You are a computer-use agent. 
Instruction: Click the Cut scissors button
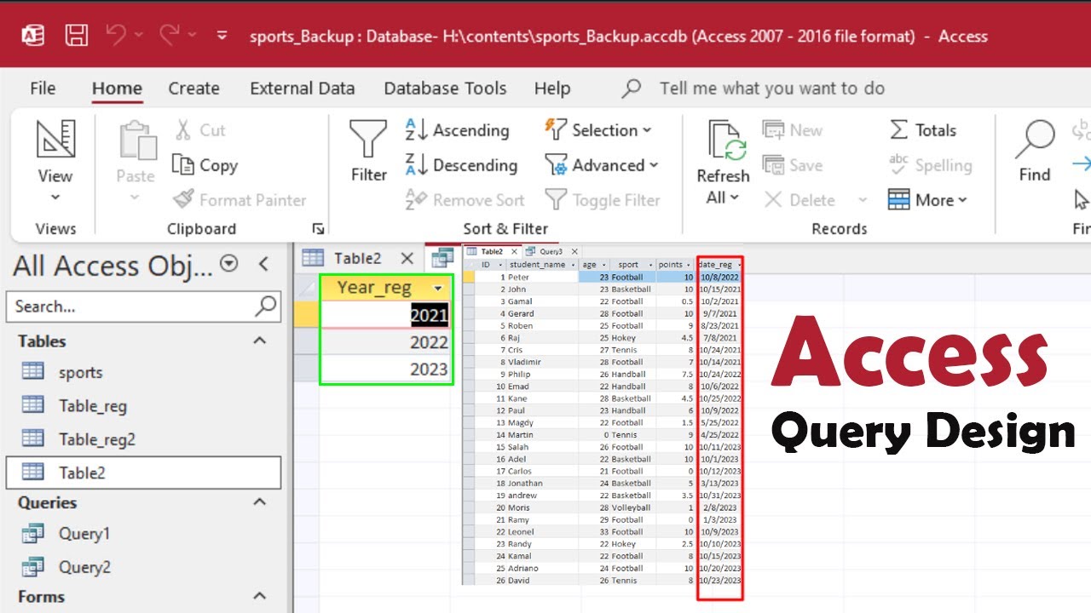tap(201, 130)
